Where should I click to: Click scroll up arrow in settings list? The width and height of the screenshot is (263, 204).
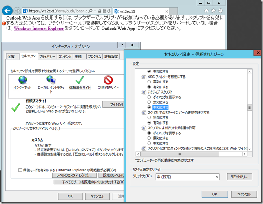[250, 72]
